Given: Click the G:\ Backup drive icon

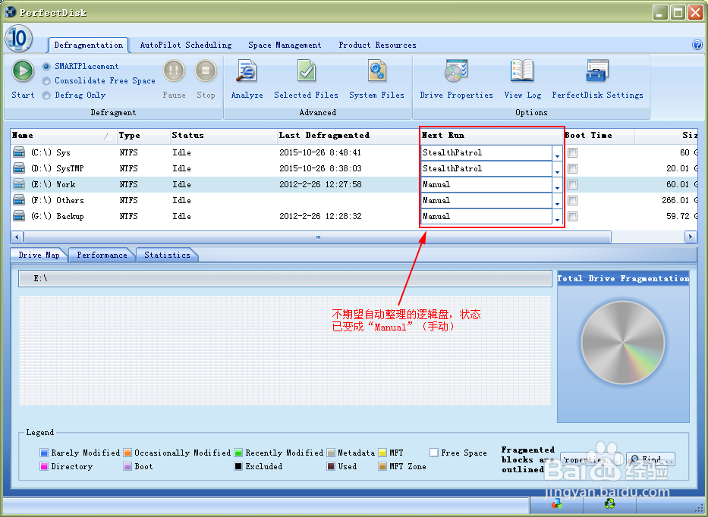Looking at the screenshot, I should pyautogui.click(x=19, y=216).
